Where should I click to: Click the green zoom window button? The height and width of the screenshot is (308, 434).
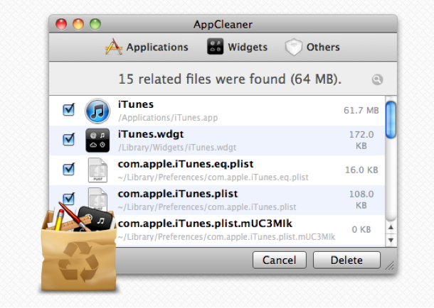tap(95, 23)
